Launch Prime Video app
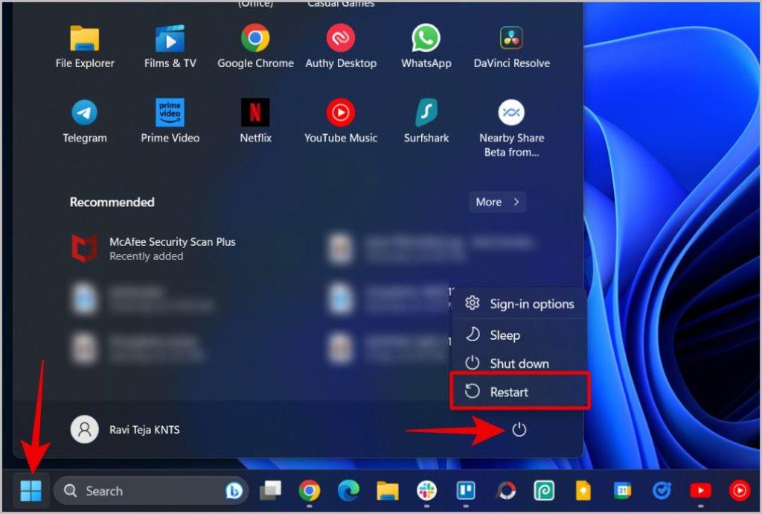The image size is (762, 514). (170, 121)
